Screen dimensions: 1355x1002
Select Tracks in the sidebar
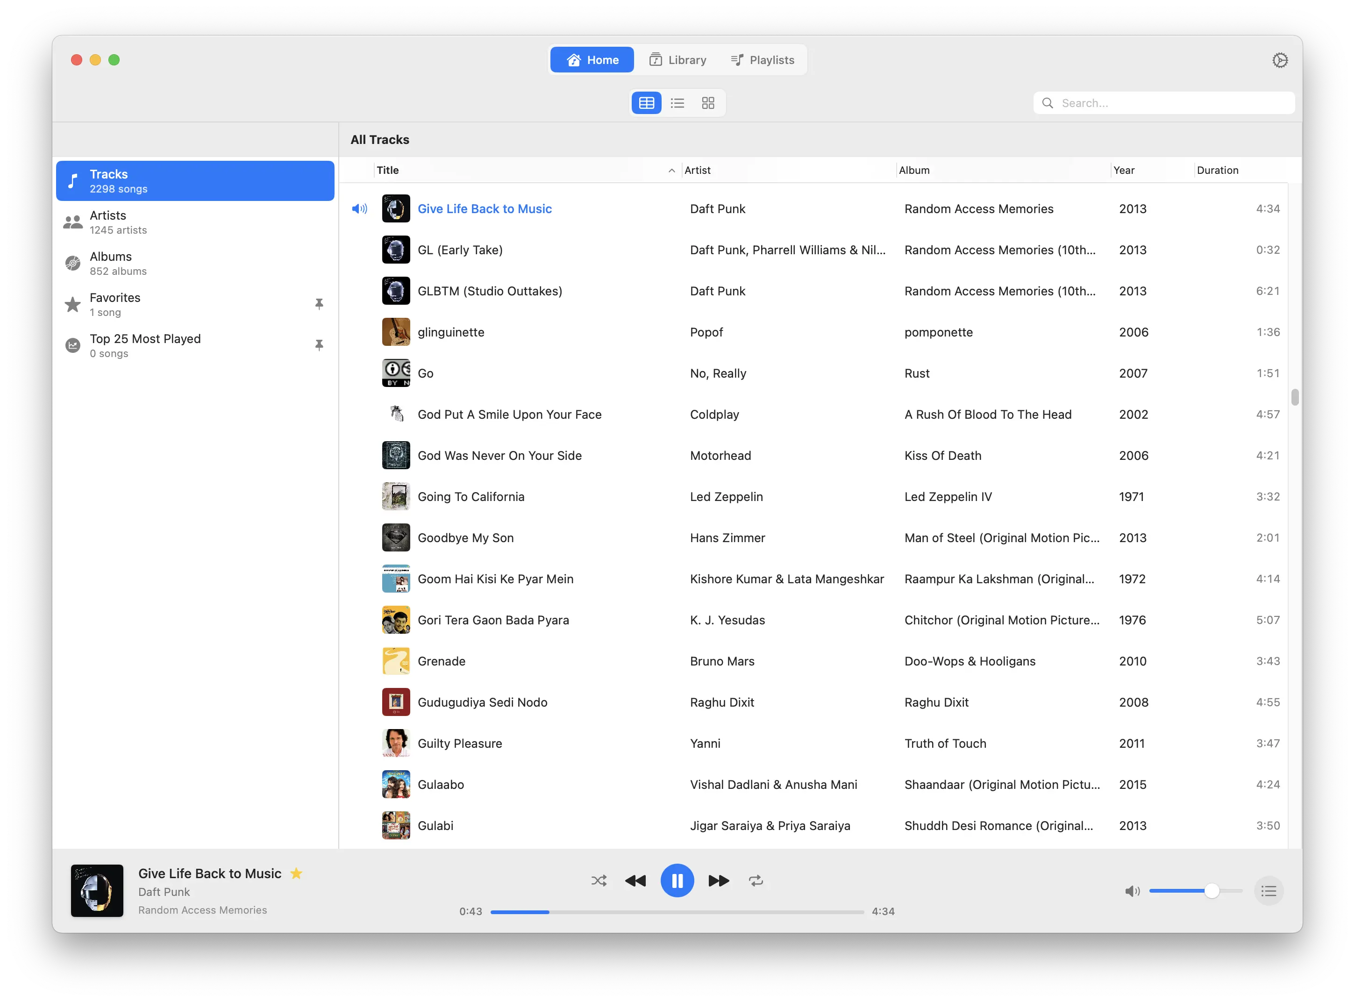pyautogui.click(x=195, y=181)
